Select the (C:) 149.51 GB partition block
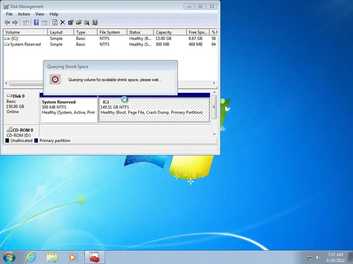The image size is (353, 264). pos(154,110)
